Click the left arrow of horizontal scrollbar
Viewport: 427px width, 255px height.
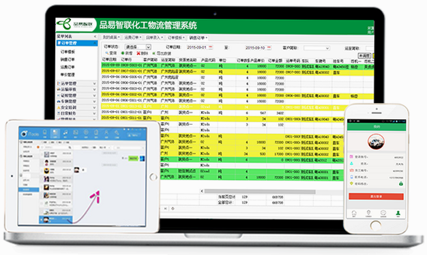[x=202, y=192]
